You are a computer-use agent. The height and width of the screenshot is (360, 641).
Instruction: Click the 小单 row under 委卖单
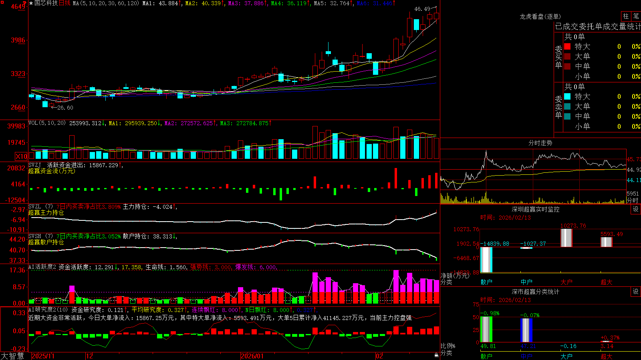[603, 126]
